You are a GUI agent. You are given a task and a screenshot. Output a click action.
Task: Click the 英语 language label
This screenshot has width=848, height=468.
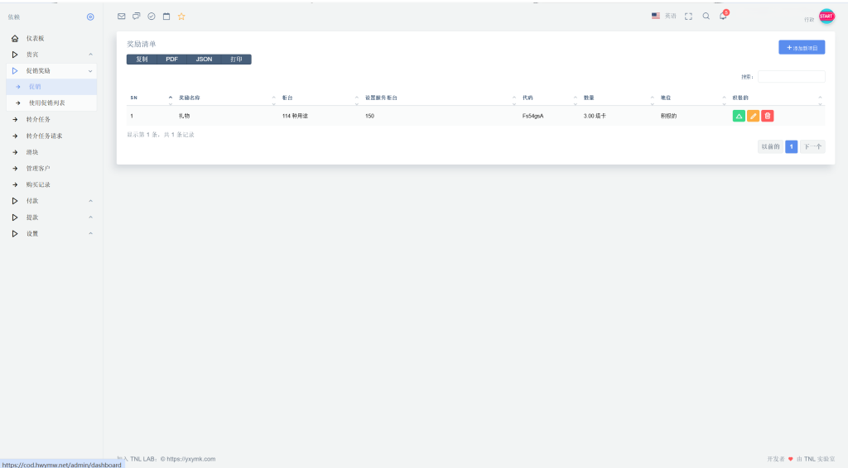point(671,17)
